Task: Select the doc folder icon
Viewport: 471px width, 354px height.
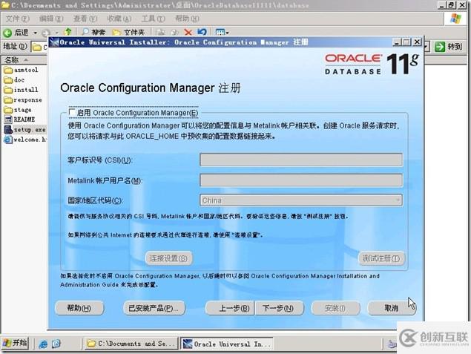Action: 8,80
